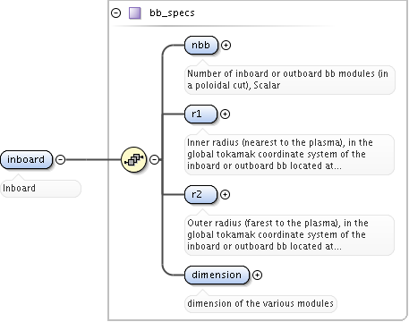This screenshot has width=409, height=322.
Task: Select the r2 element node
Action: tap(200, 194)
